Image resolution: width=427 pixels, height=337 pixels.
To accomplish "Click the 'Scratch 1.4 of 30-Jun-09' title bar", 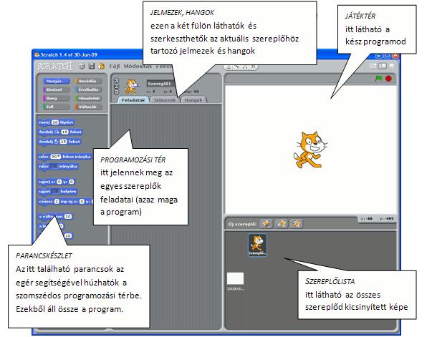I will [x=69, y=54].
